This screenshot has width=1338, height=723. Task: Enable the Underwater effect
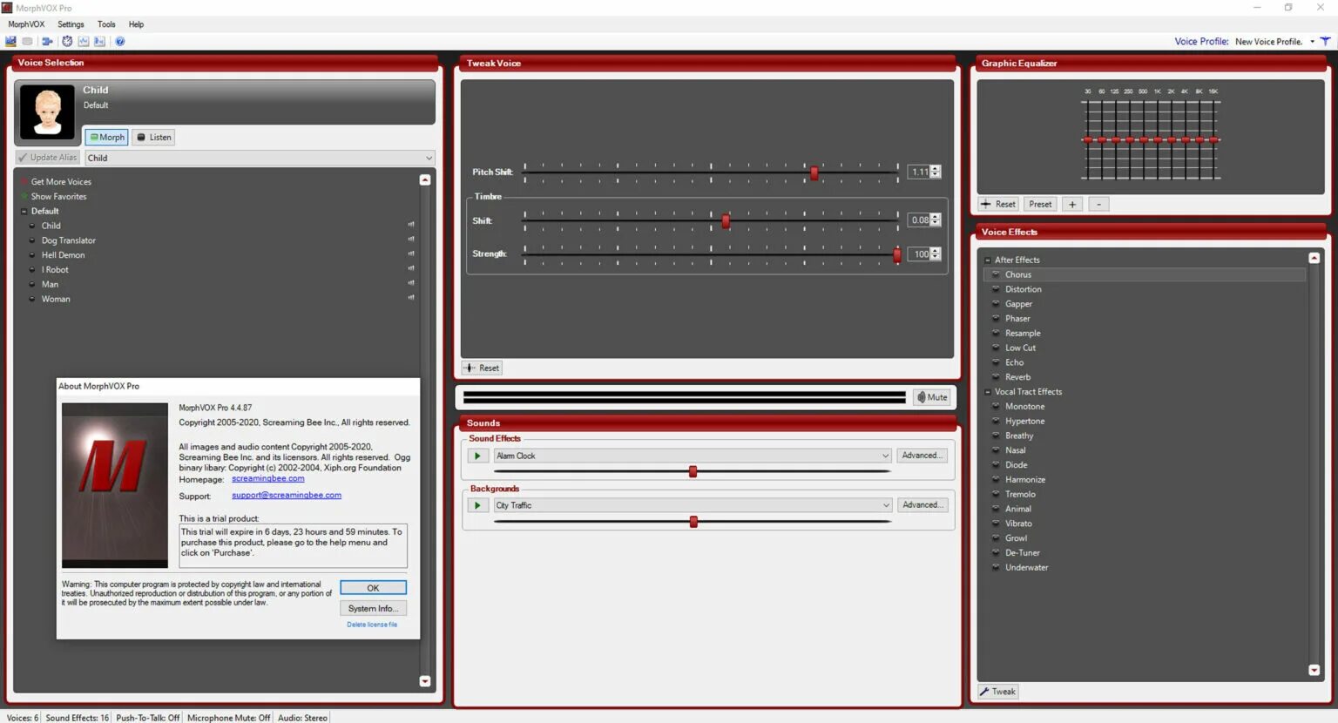[x=996, y=568]
